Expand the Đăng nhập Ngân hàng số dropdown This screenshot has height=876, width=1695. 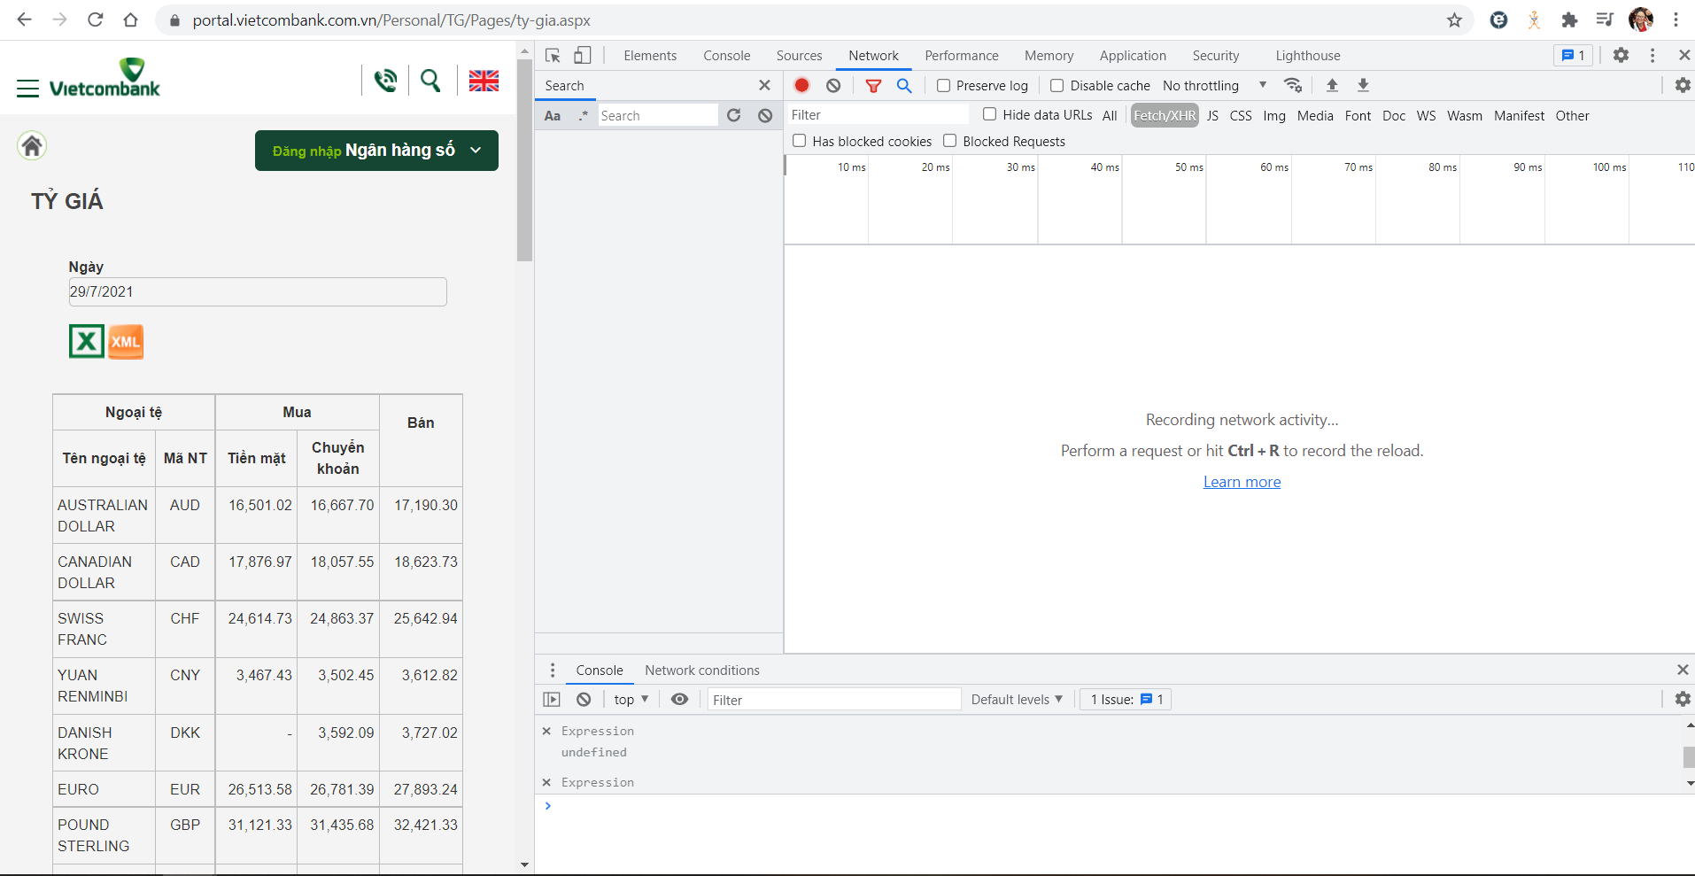pyautogui.click(x=376, y=151)
